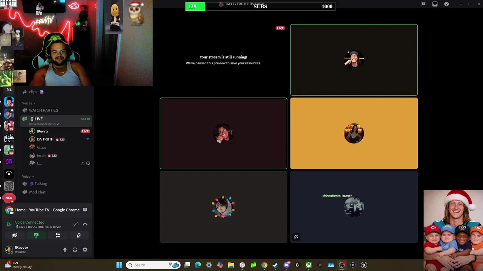Image resolution: width=483 pixels, height=271 pixels.
Task: Click the red LIVE badge beside !Kevvtv
Action: [85, 131]
